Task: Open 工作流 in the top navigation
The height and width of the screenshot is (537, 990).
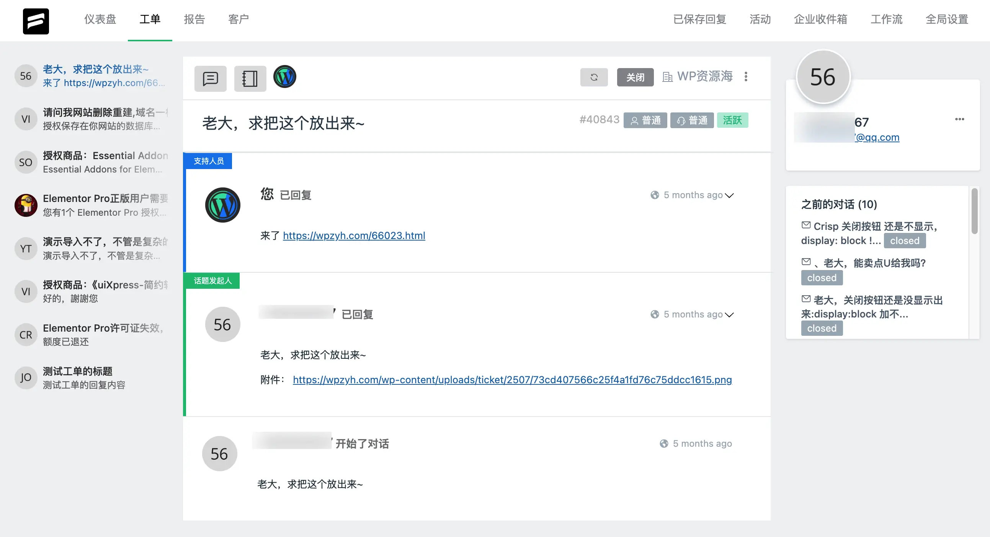Action: tap(886, 19)
